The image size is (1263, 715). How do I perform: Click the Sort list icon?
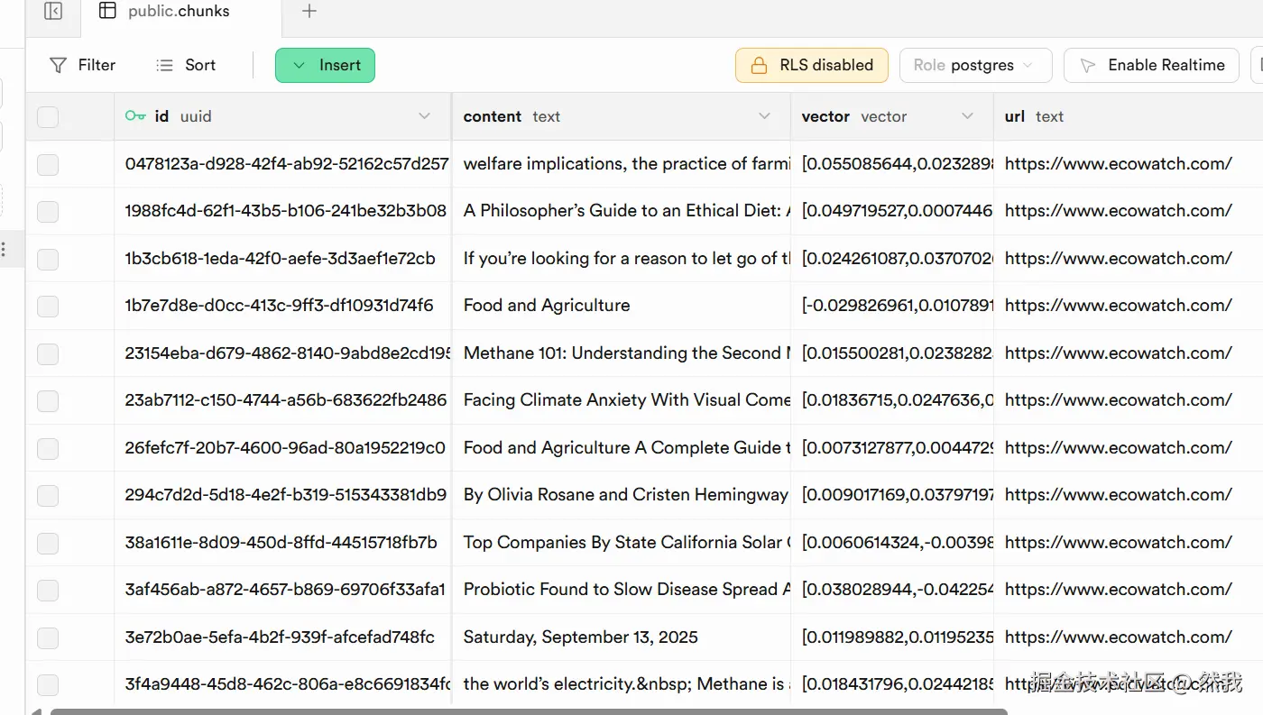coord(164,65)
